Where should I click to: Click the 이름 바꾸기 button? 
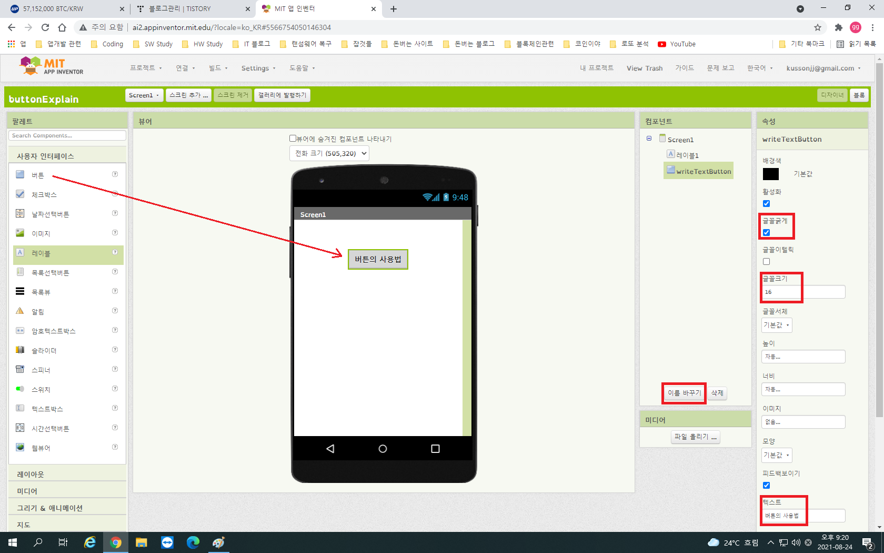pos(684,393)
